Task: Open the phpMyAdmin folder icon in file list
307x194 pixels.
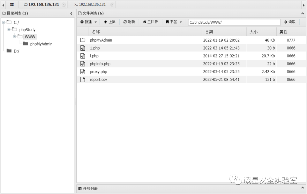Action: click(83, 40)
